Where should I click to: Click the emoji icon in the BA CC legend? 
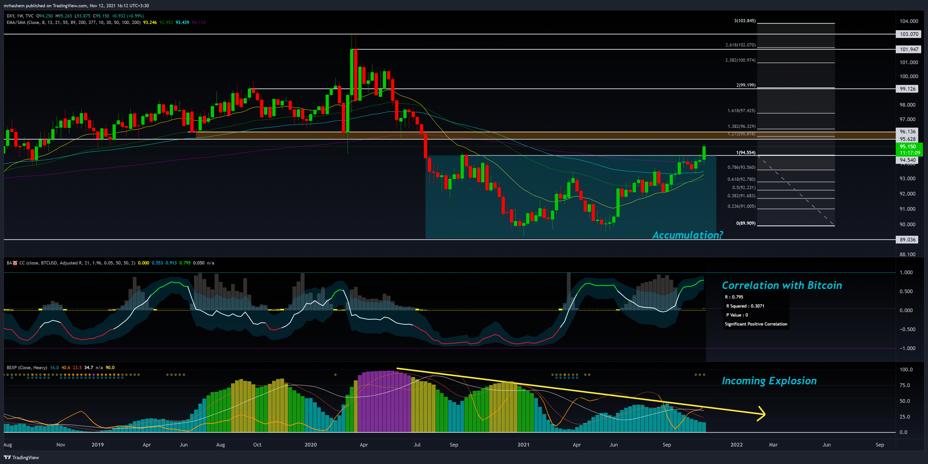click(15, 263)
